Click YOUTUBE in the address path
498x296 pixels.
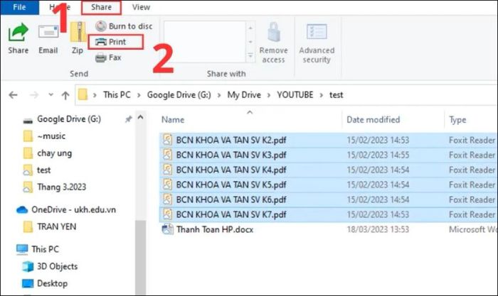coord(295,94)
